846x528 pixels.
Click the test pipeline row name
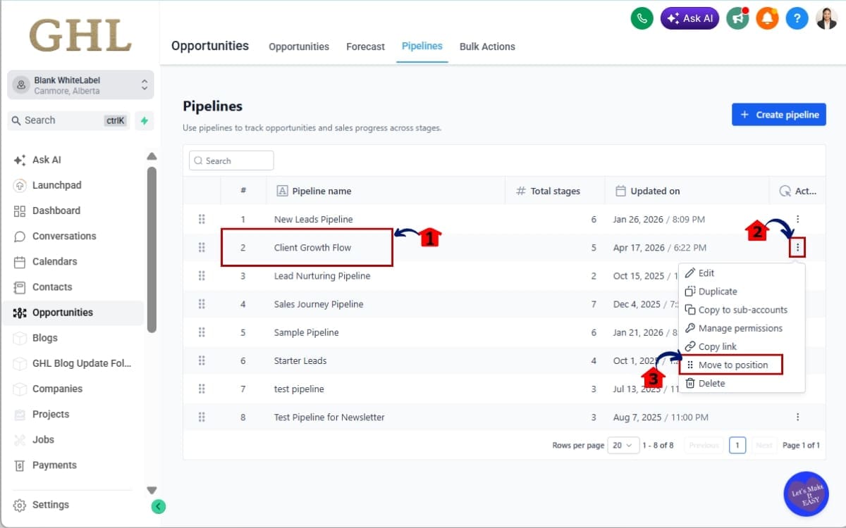click(299, 389)
